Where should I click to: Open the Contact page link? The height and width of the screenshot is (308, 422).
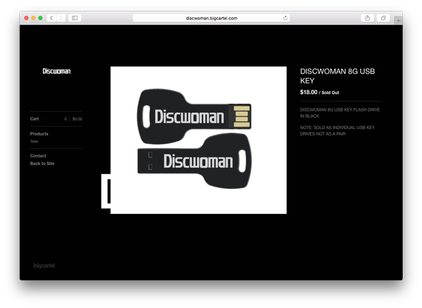point(38,156)
